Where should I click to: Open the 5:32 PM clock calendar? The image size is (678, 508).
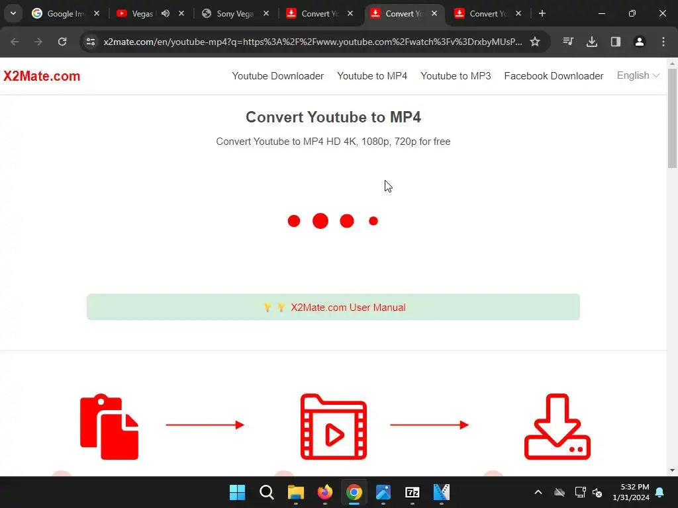630,492
